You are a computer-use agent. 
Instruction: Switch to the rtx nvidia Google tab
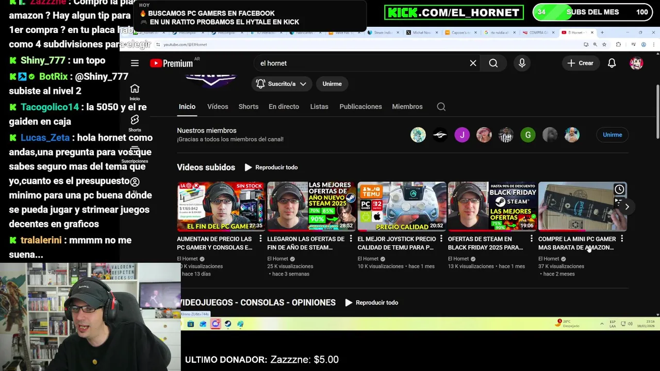tap(500, 32)
